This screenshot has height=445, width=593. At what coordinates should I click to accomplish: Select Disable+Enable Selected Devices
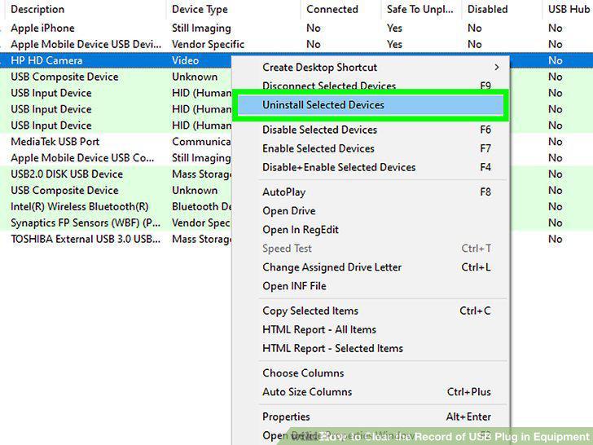click(371, 167)
